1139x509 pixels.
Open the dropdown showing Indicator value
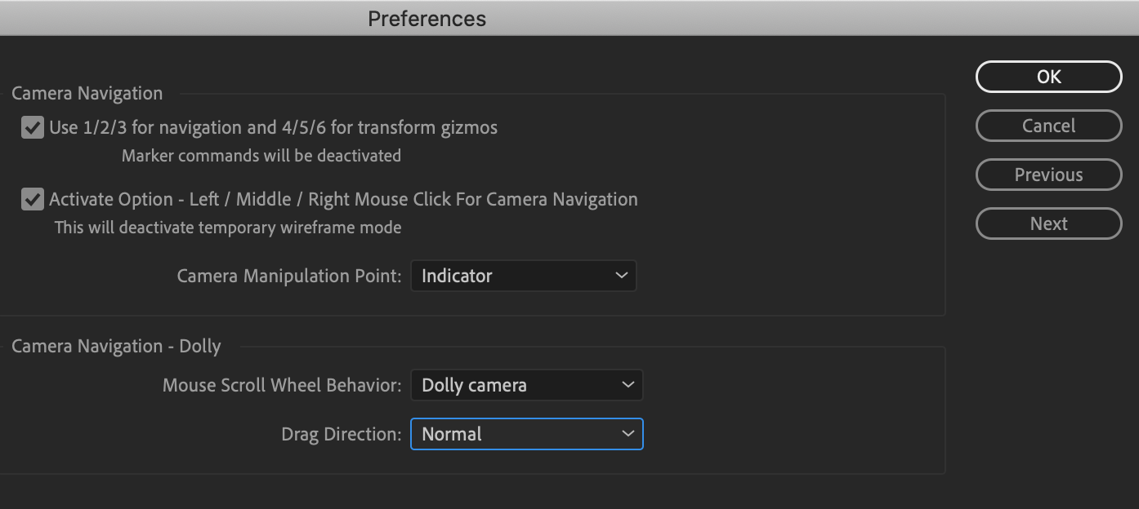[523, 276]
